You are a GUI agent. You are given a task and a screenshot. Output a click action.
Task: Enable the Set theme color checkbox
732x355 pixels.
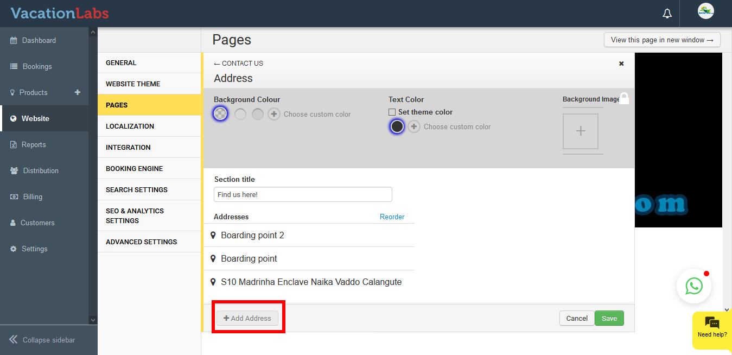click(392, 112)
